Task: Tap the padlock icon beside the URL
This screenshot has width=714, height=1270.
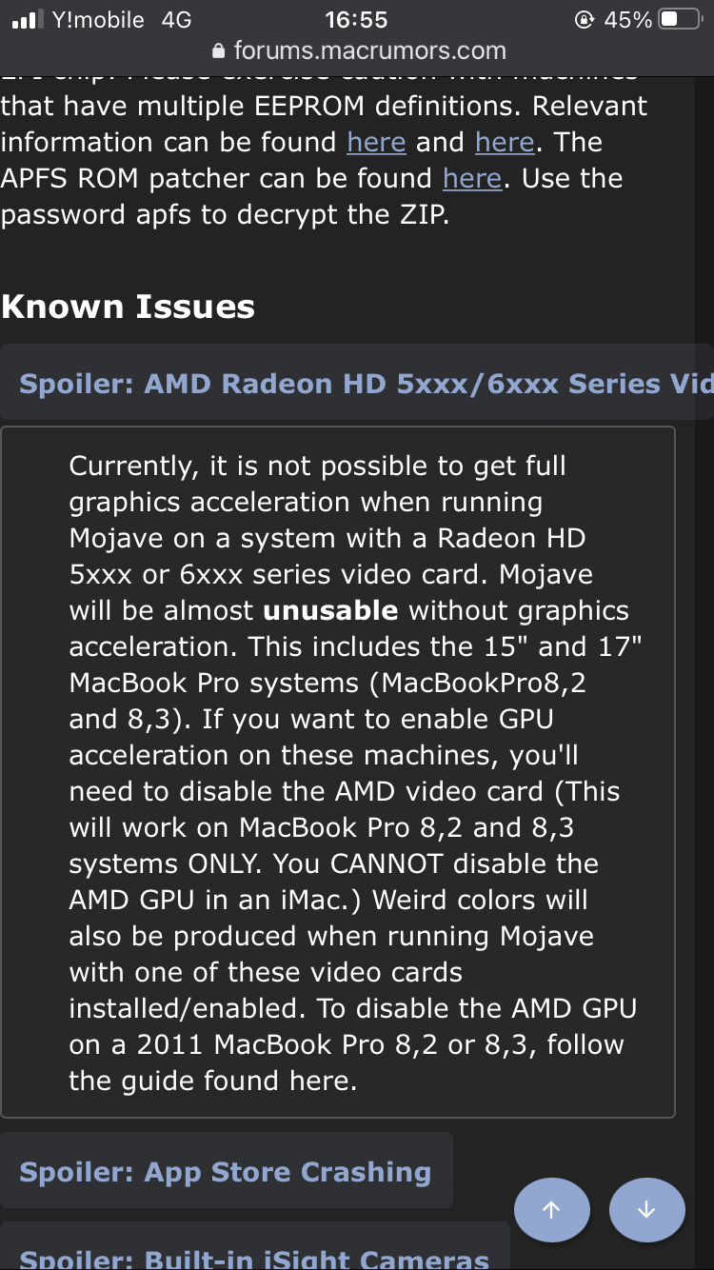Action: pyautogui.click(x=219, y=51)
